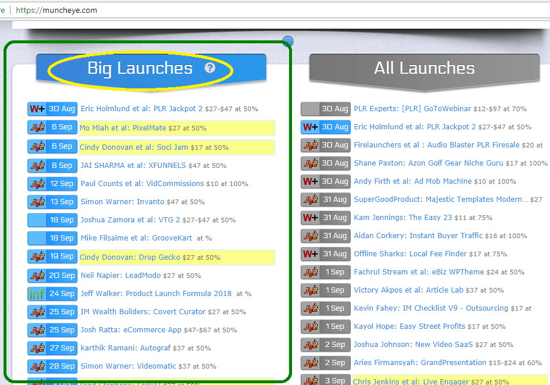Open Aries Firmansyah GrandPresentation link
Image resolution: width=550 pixels, height=385 pixels.
(x=420, y=363)
